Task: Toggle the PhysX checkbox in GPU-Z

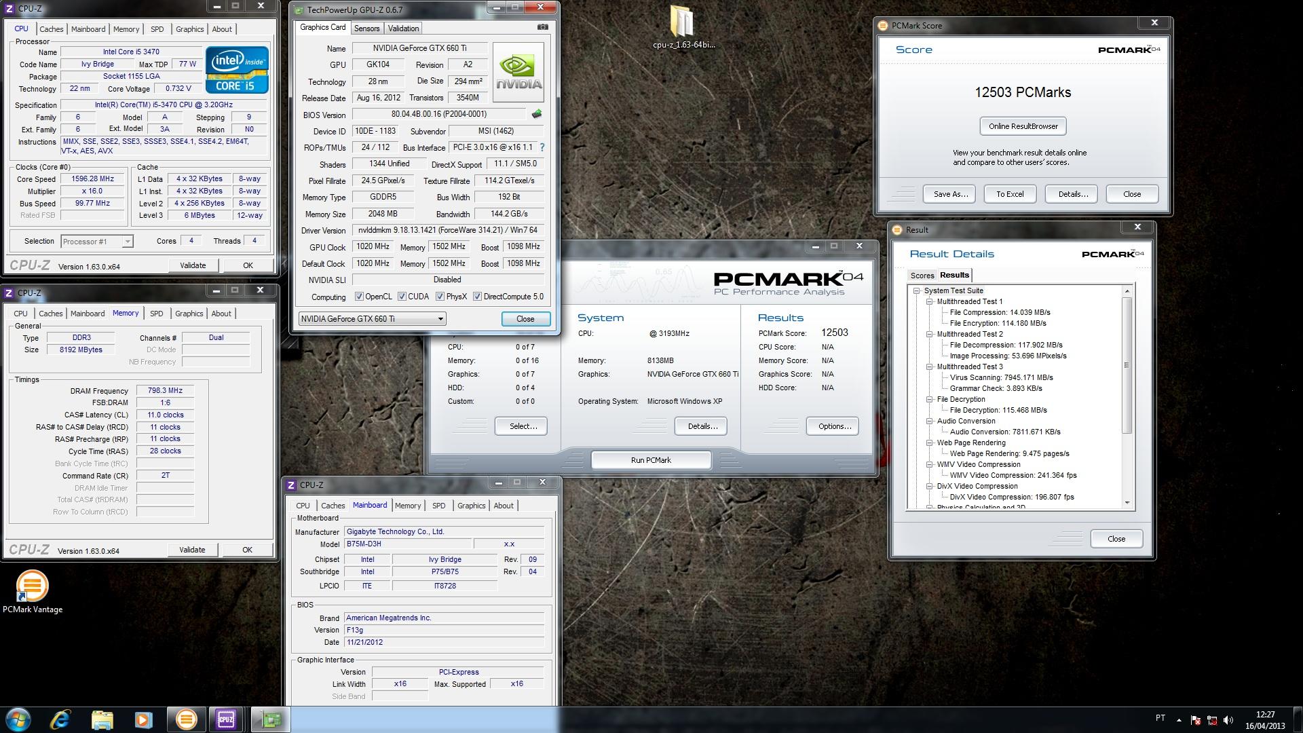Action: [x=440, y=297]
